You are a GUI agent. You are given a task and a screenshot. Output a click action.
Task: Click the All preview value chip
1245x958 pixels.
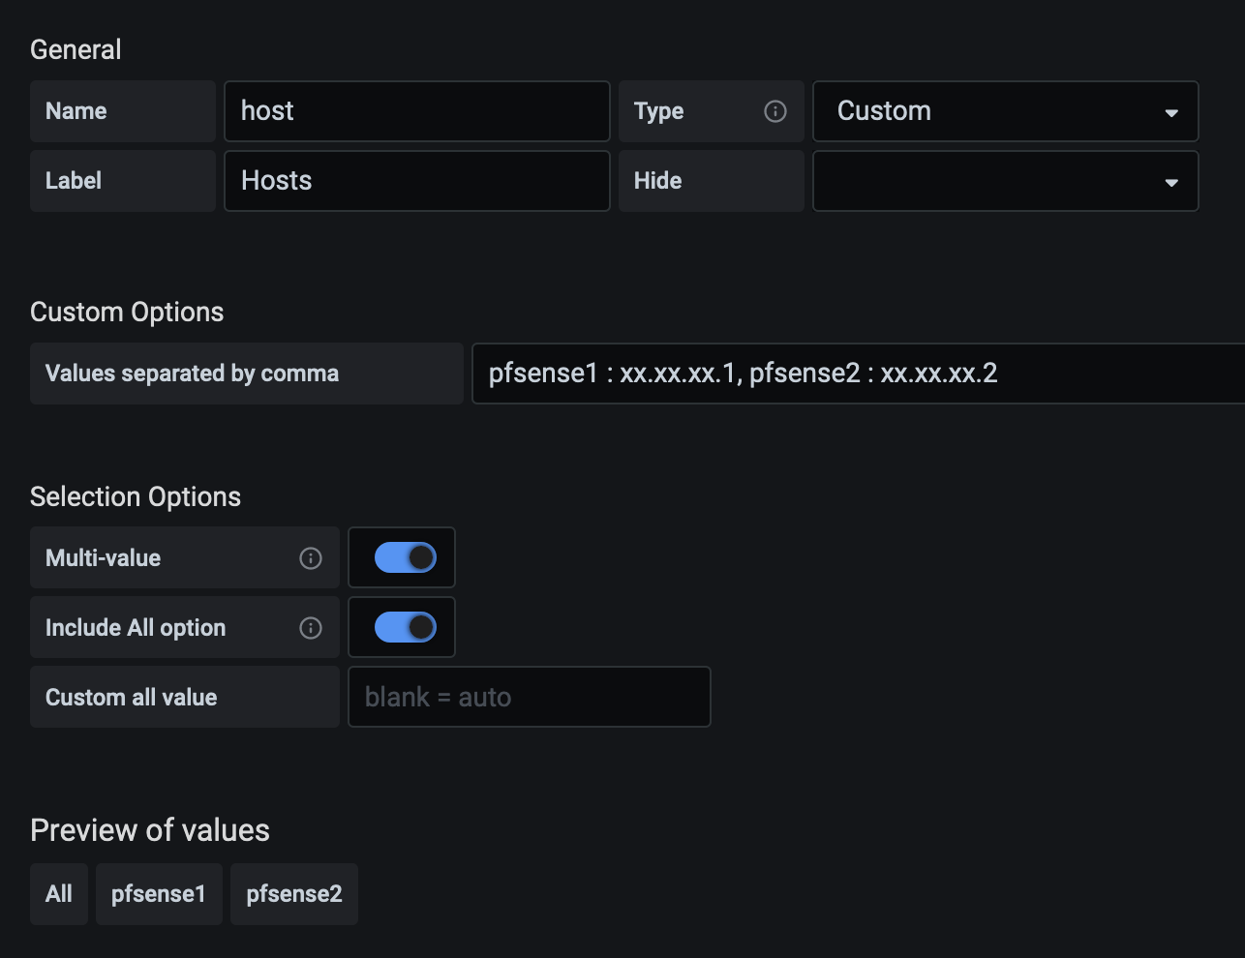pyautogui.click(x=59, y=894)
